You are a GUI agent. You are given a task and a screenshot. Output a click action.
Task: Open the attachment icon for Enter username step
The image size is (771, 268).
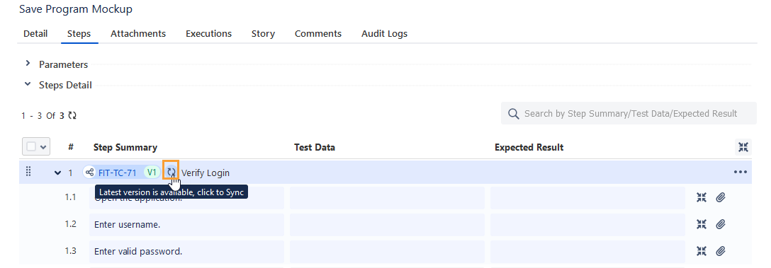tap(721, 224)
